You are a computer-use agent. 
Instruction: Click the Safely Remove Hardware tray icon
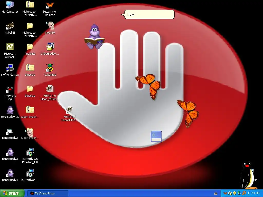[x=239, y=193]
